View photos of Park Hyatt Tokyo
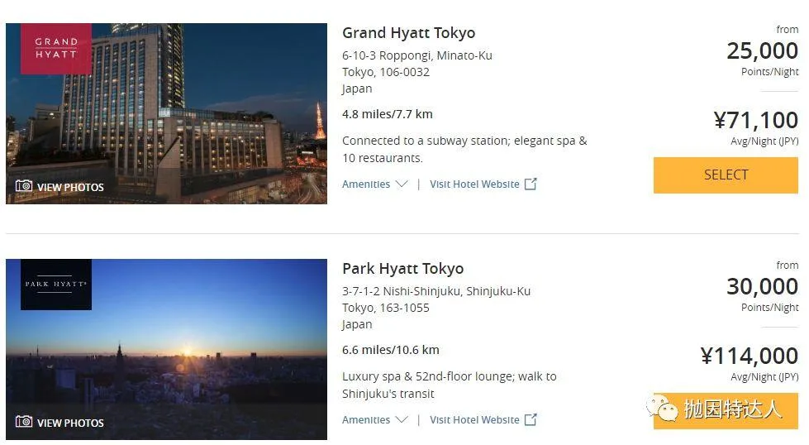This screenshot has height=445, width=809. [70, 423]
